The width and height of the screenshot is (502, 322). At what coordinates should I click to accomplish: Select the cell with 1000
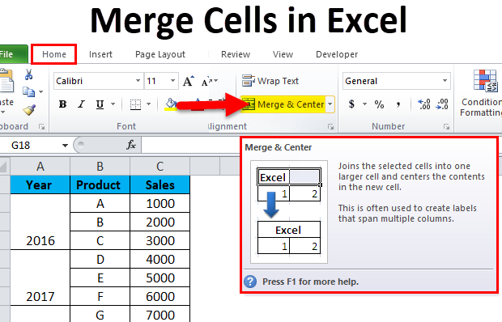pos(160,203)
